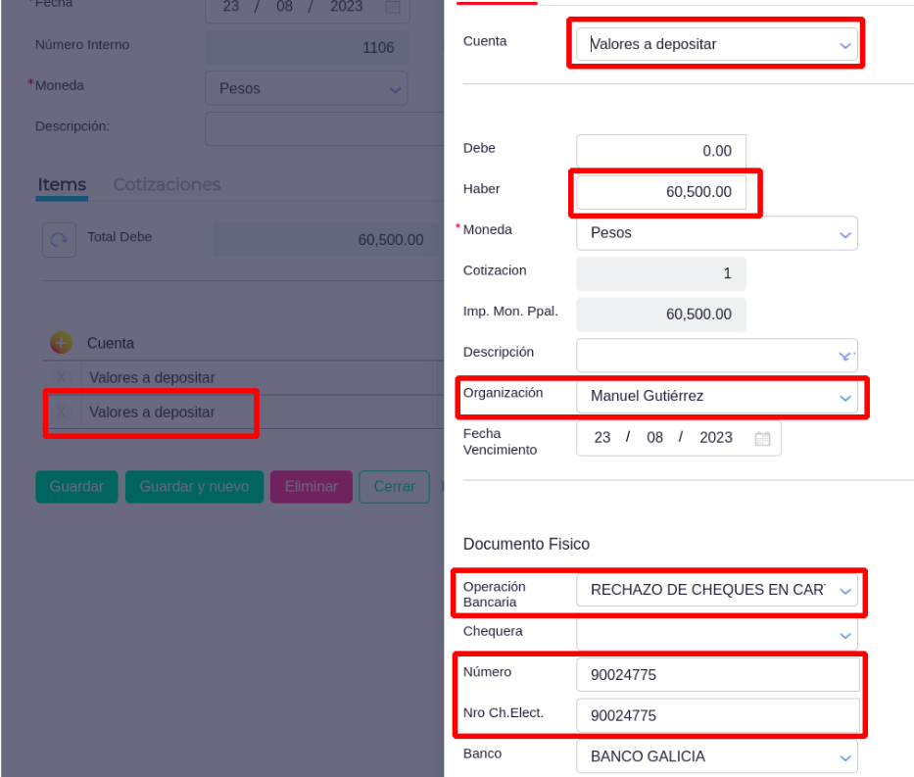Screen dimensions: 914x777
Task: Click the Guardar button
Action: click(76, 487)
